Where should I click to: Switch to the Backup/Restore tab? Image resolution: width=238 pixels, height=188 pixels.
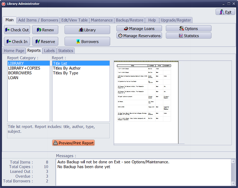click(x=129, y=20)
